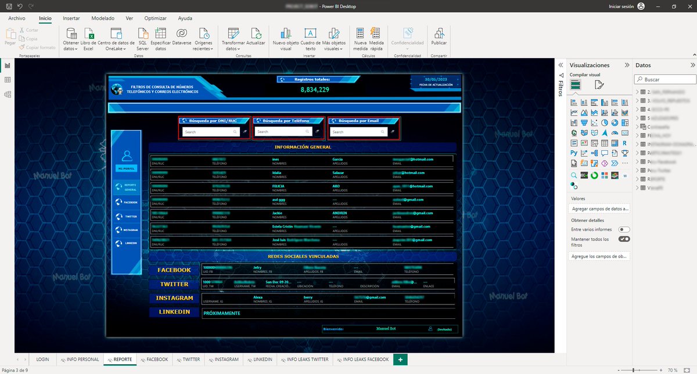Switch to the Table view icon

tap(8, 80)
